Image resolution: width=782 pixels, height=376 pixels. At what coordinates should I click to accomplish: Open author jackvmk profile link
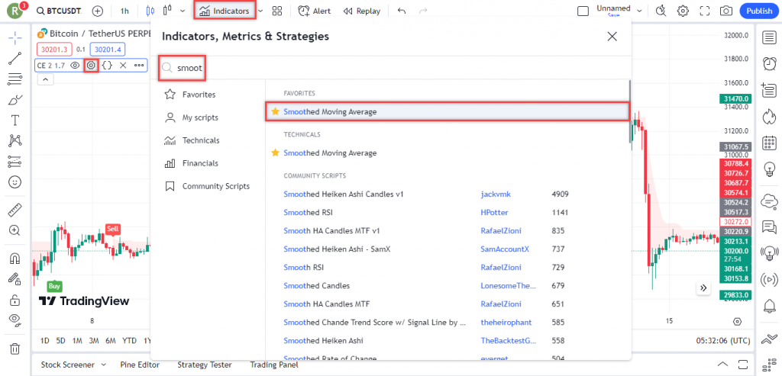point(496,194)
